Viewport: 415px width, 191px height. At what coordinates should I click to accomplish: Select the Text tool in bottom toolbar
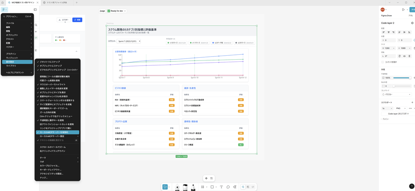221,187
